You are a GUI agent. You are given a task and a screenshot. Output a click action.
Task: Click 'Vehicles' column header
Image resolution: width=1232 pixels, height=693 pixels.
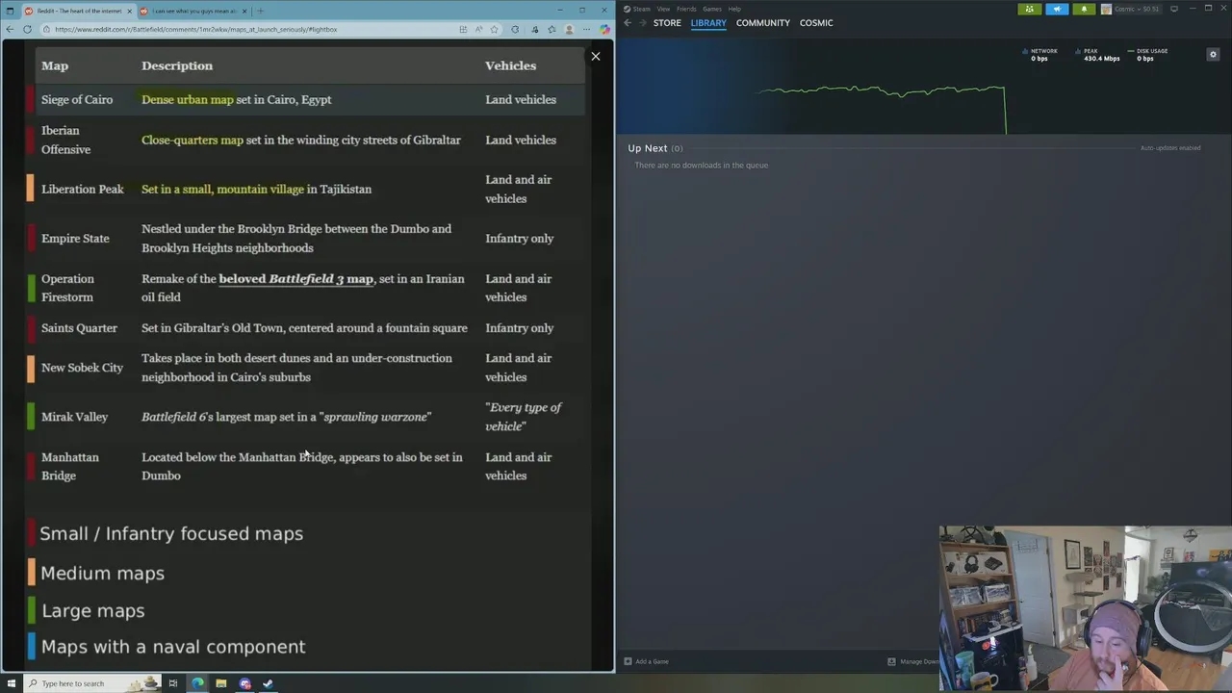click(x=510, y=65)
